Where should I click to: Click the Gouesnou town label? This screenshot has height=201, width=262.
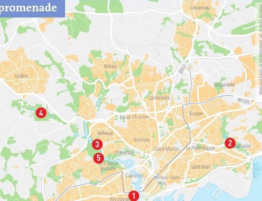[x=200, y=8]
